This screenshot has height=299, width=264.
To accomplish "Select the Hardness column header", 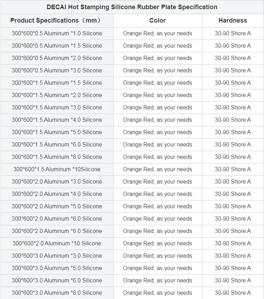I will [x=233, y=20].
